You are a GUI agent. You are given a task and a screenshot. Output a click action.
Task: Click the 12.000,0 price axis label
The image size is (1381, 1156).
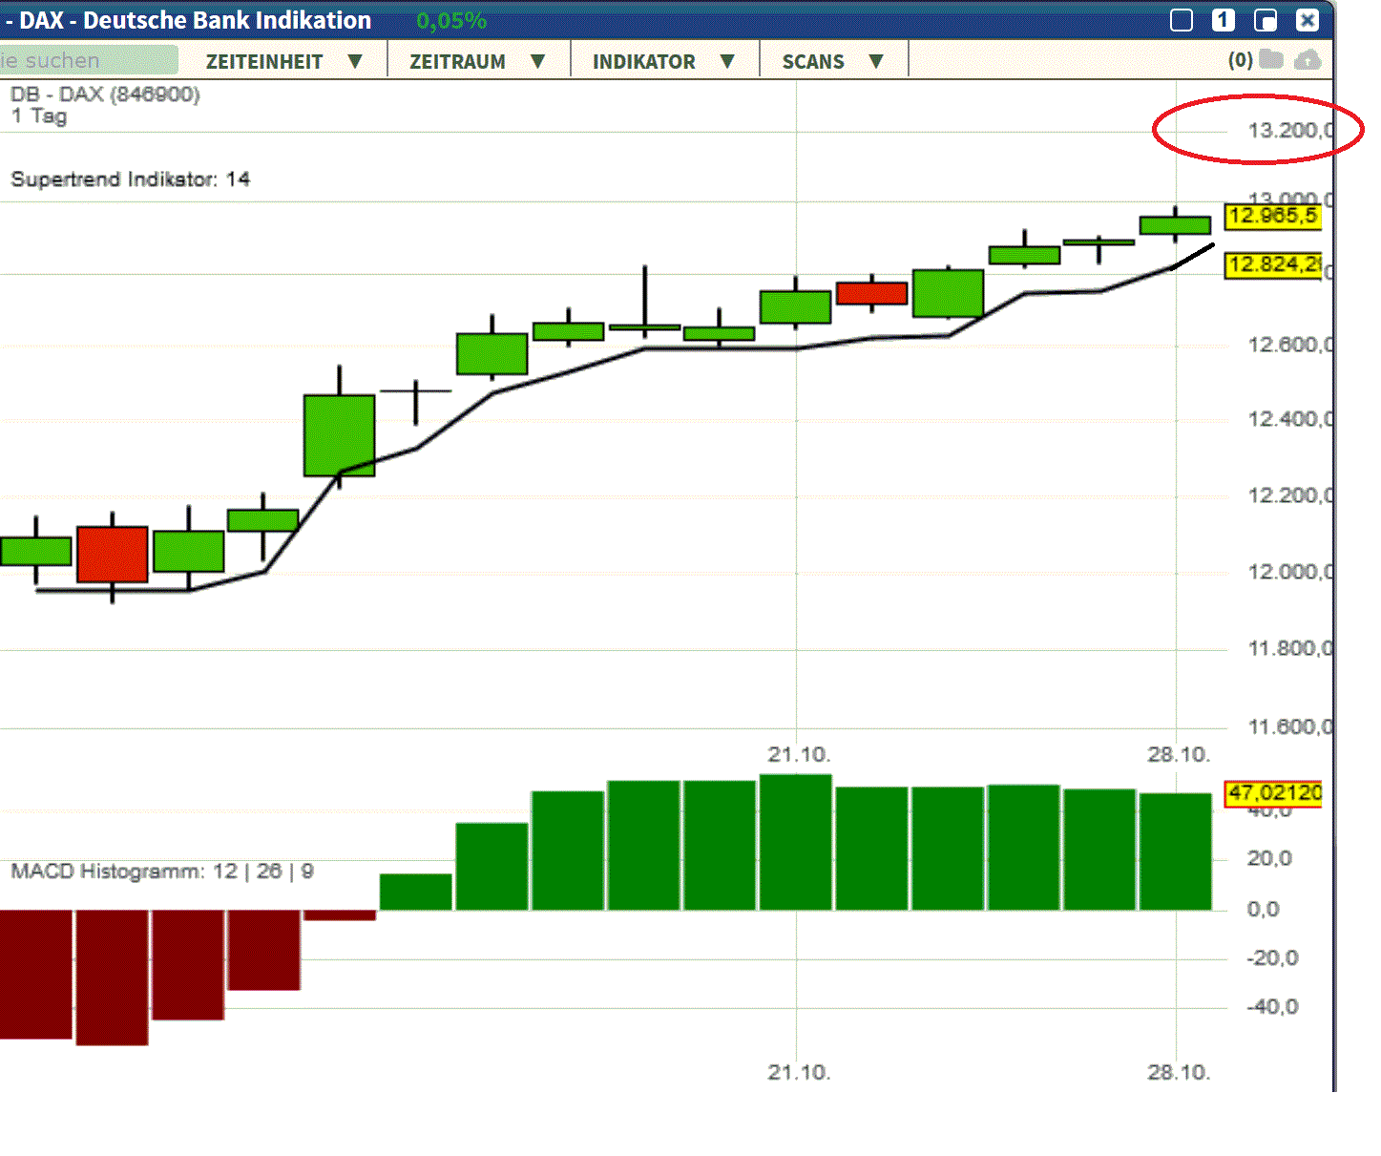1290,572
